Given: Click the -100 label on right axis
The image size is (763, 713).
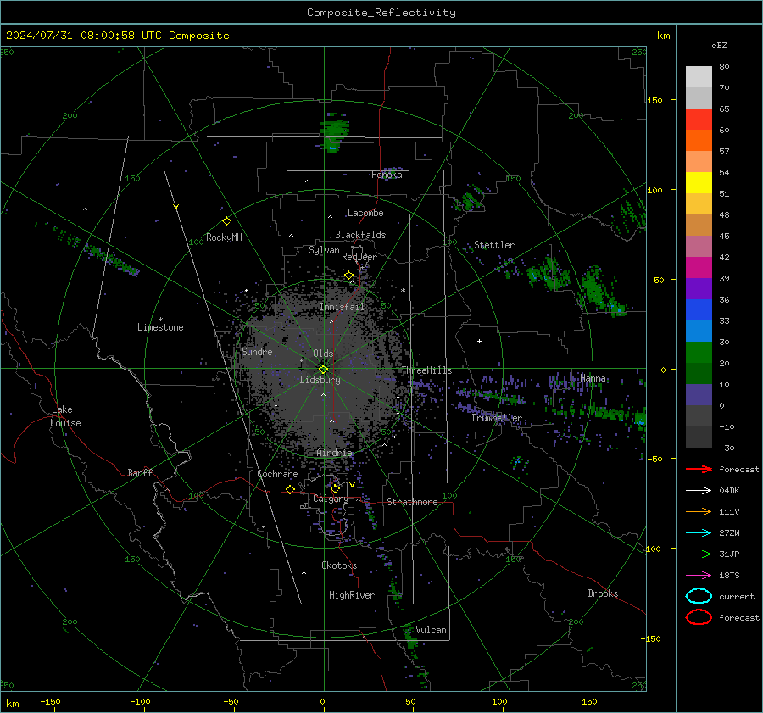Looking at the screenshot, I should pyautogui.click(x=651, y=549).
